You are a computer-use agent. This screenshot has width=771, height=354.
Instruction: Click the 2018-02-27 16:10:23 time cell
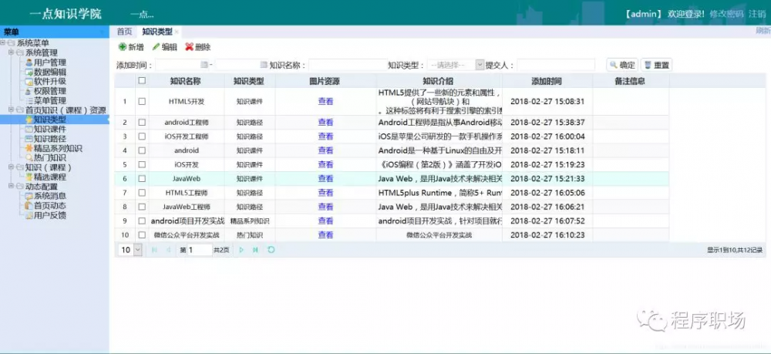coord(547,235)
